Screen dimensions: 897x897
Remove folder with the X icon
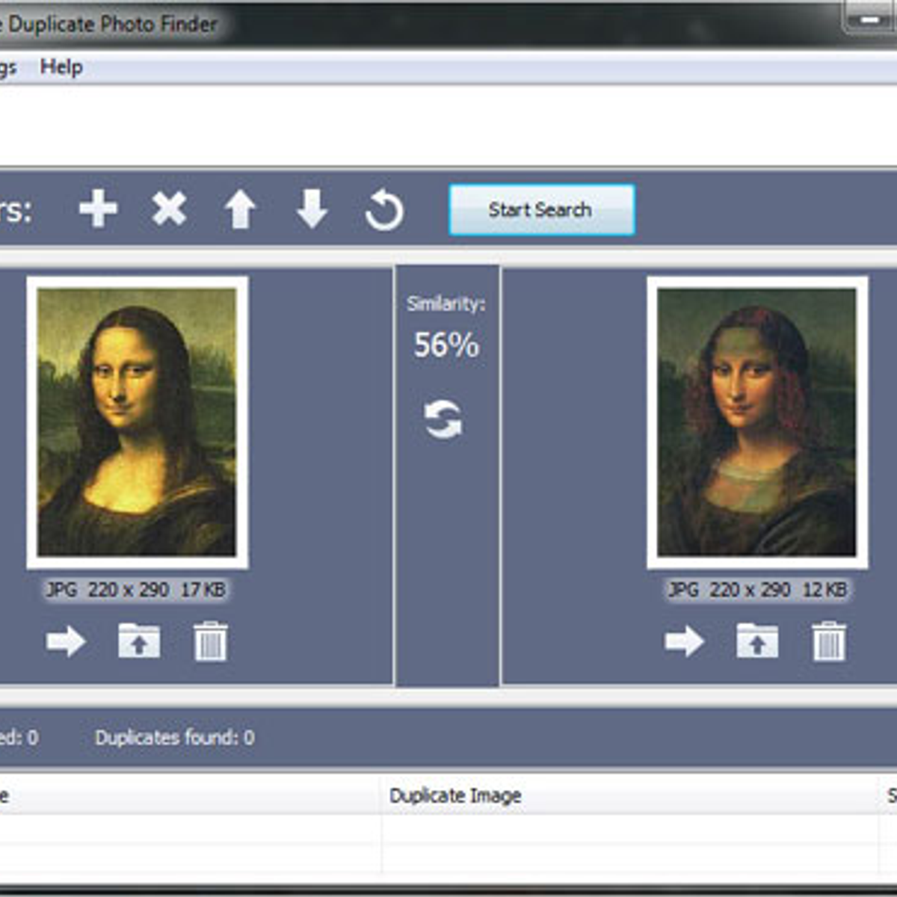coord(169,209)
